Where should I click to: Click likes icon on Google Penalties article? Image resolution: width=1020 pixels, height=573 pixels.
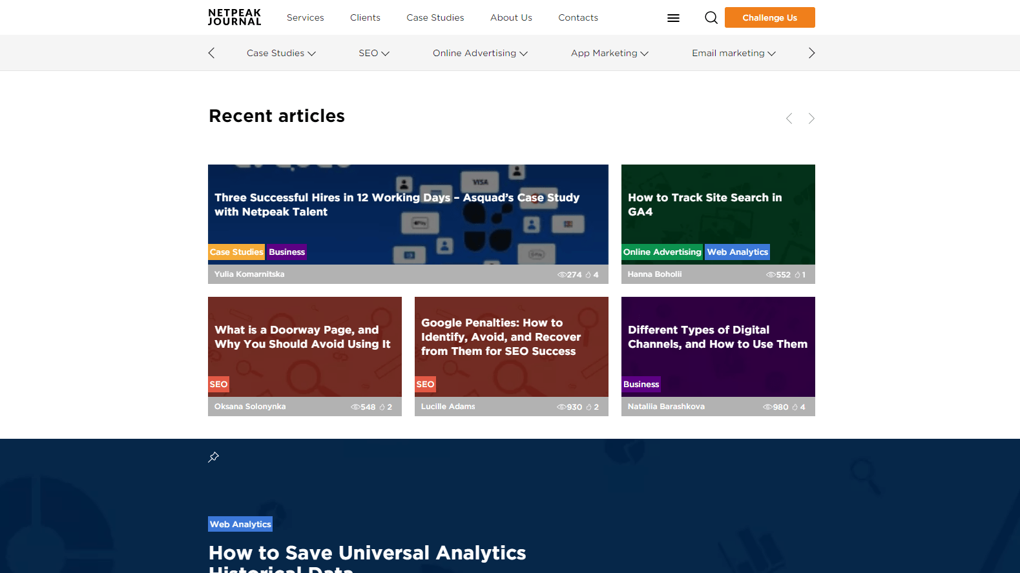588,407
